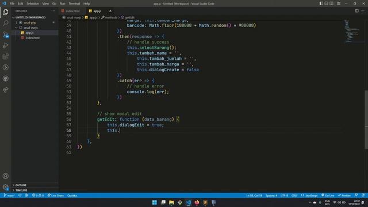Toggle the panel layout icon
Screen dimensions: 368x207
[327, 3]
